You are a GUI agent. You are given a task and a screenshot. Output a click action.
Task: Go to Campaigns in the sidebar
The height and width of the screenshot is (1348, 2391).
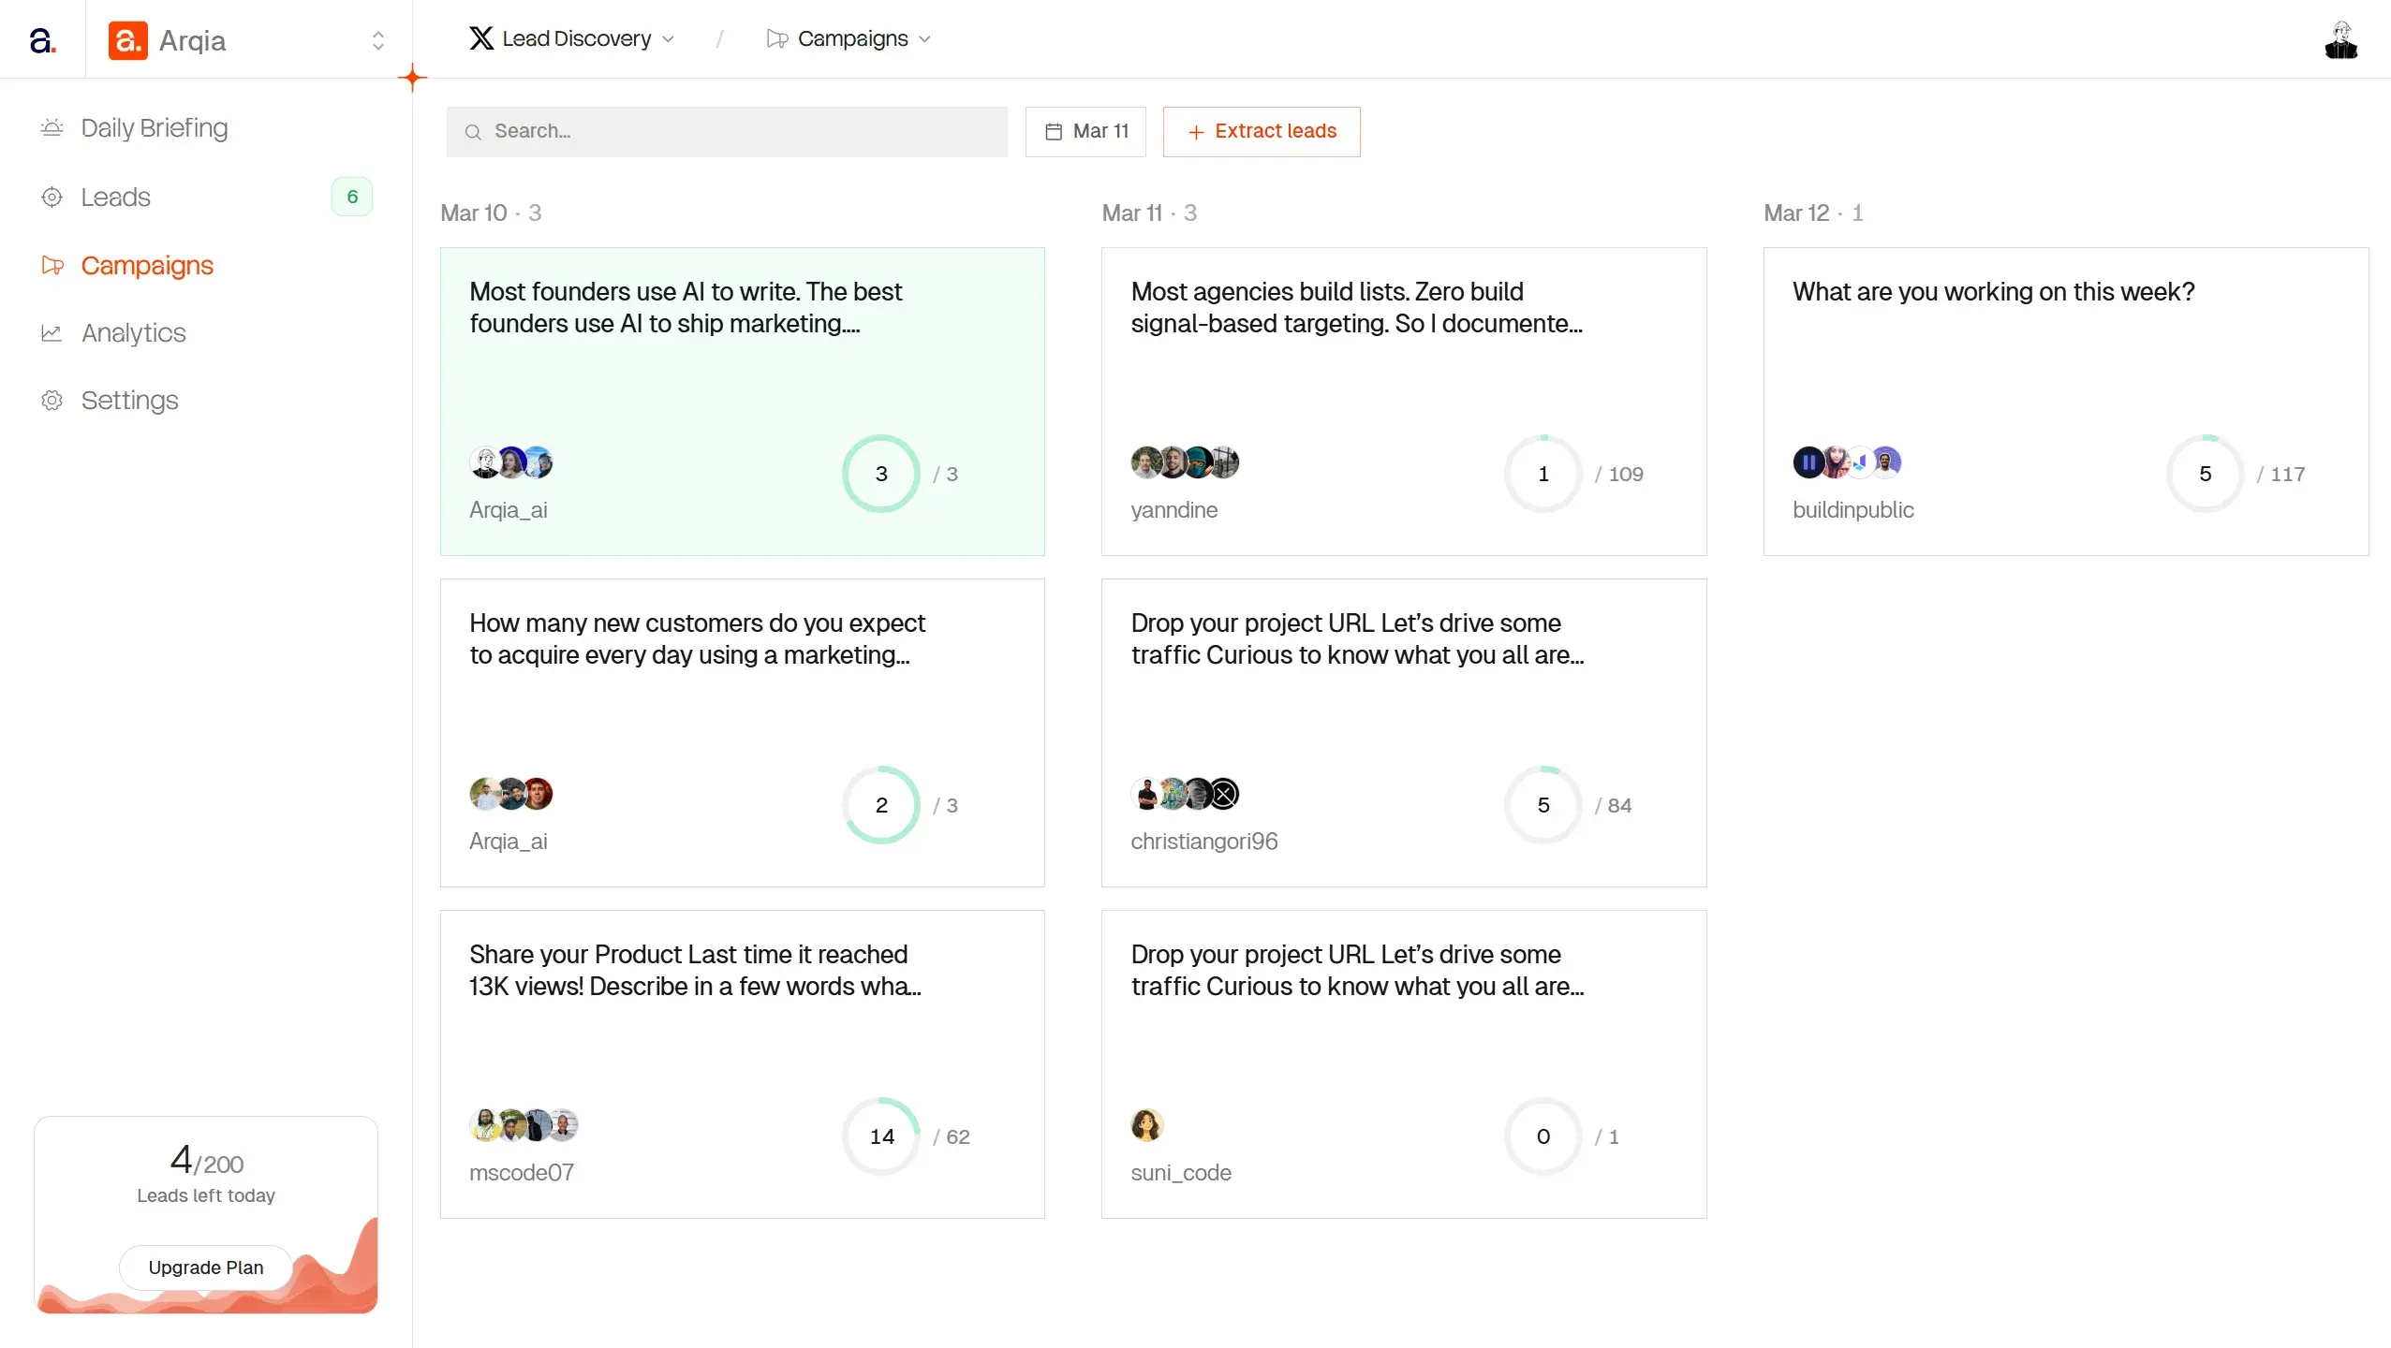pos(147,266)
